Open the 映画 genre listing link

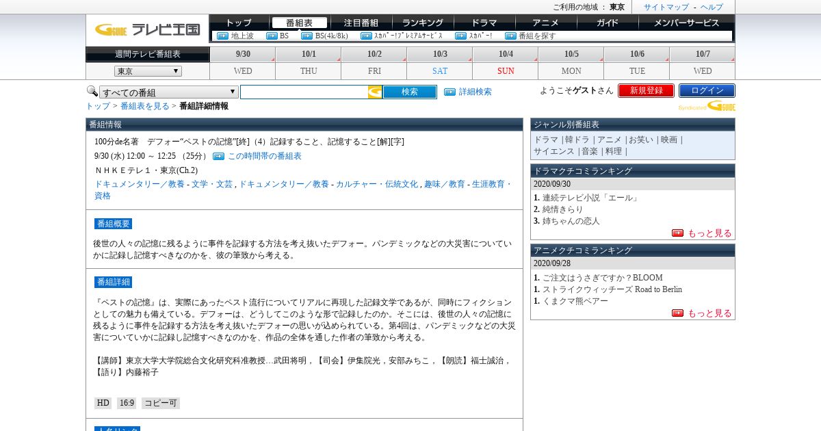coord(669,140)
